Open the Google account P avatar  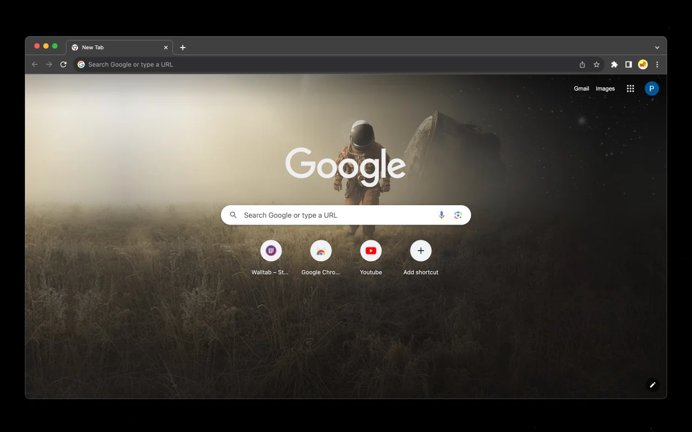pos(651,89)
